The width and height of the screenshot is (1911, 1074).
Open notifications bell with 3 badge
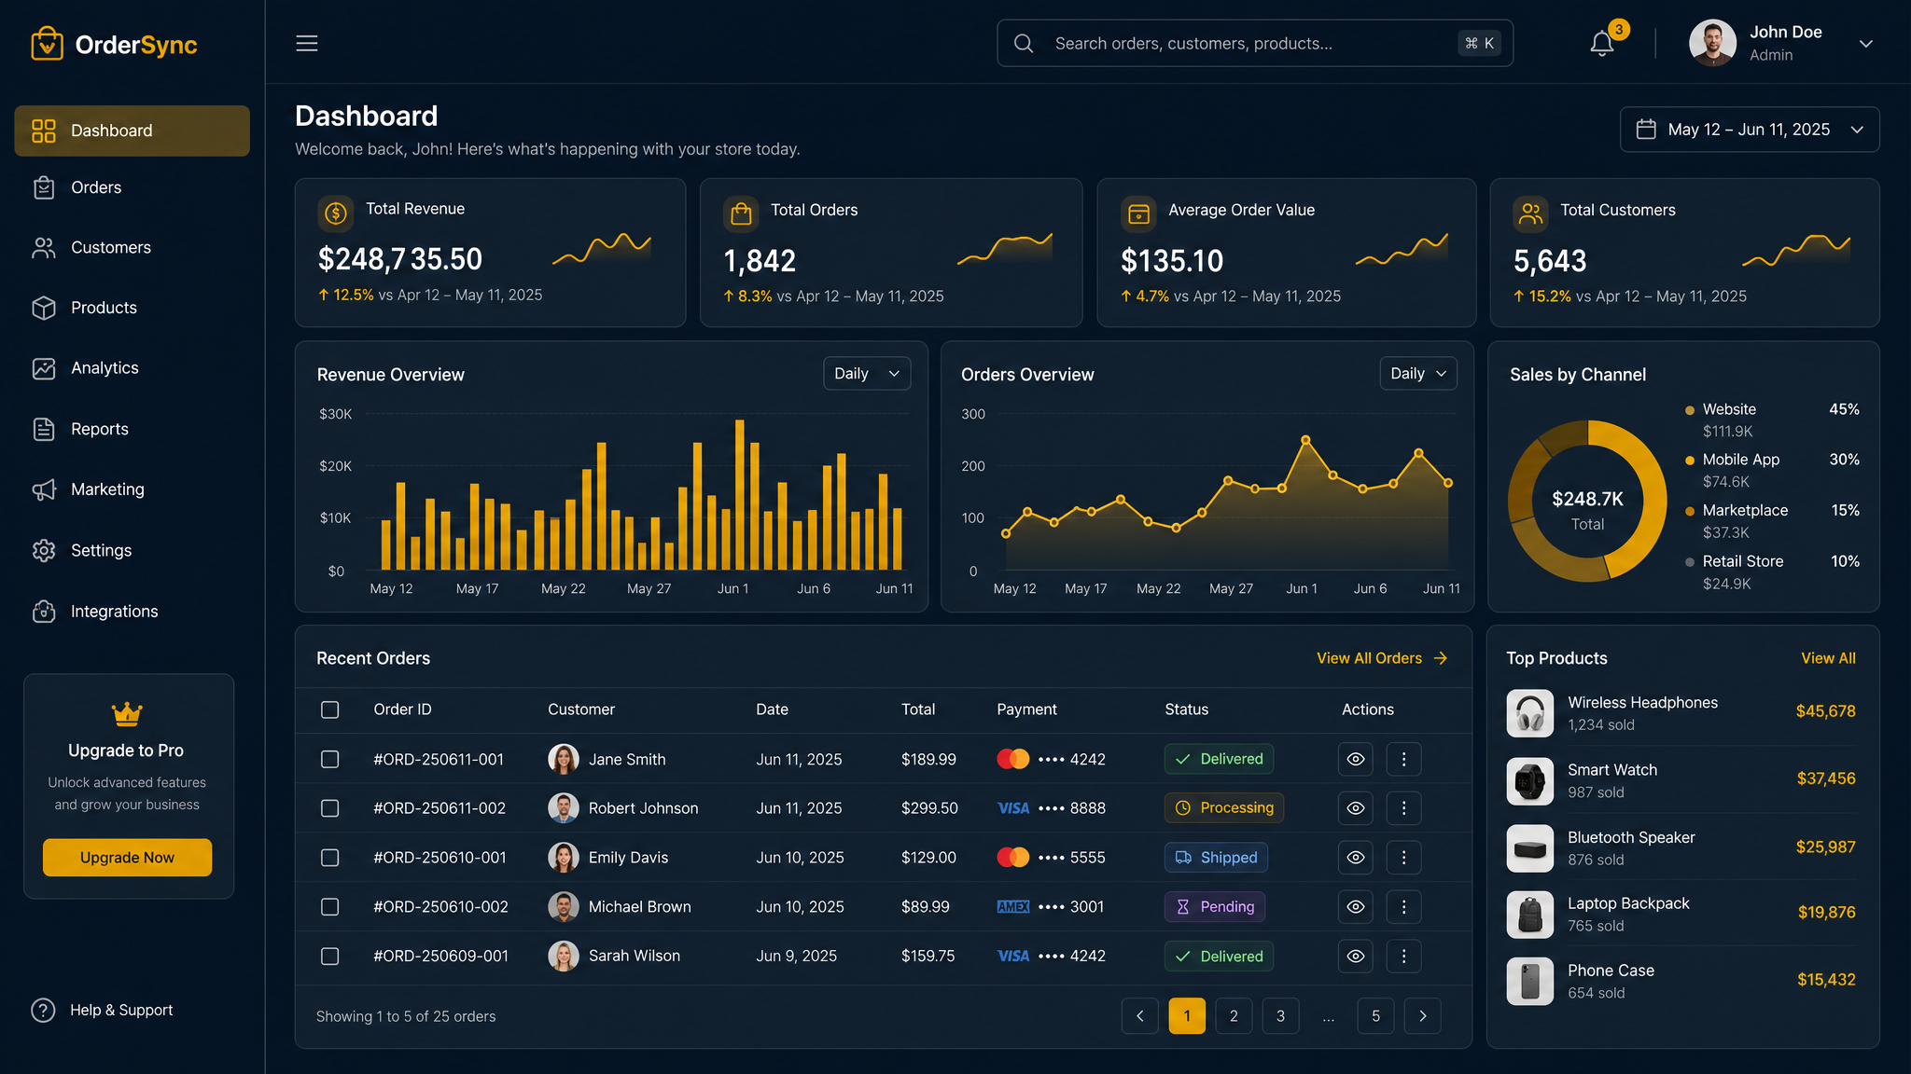1603,43
